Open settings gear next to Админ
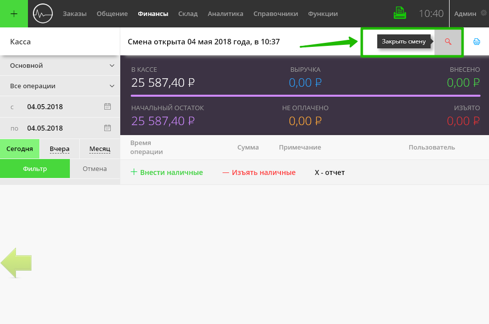The image size is (489, 324). pyautogui.click(x=482, y=14)
